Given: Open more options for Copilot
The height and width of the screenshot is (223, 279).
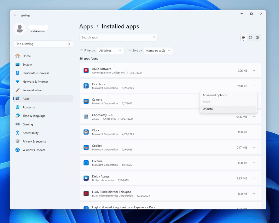Looking at the screenshot, I should click(253, 147).
